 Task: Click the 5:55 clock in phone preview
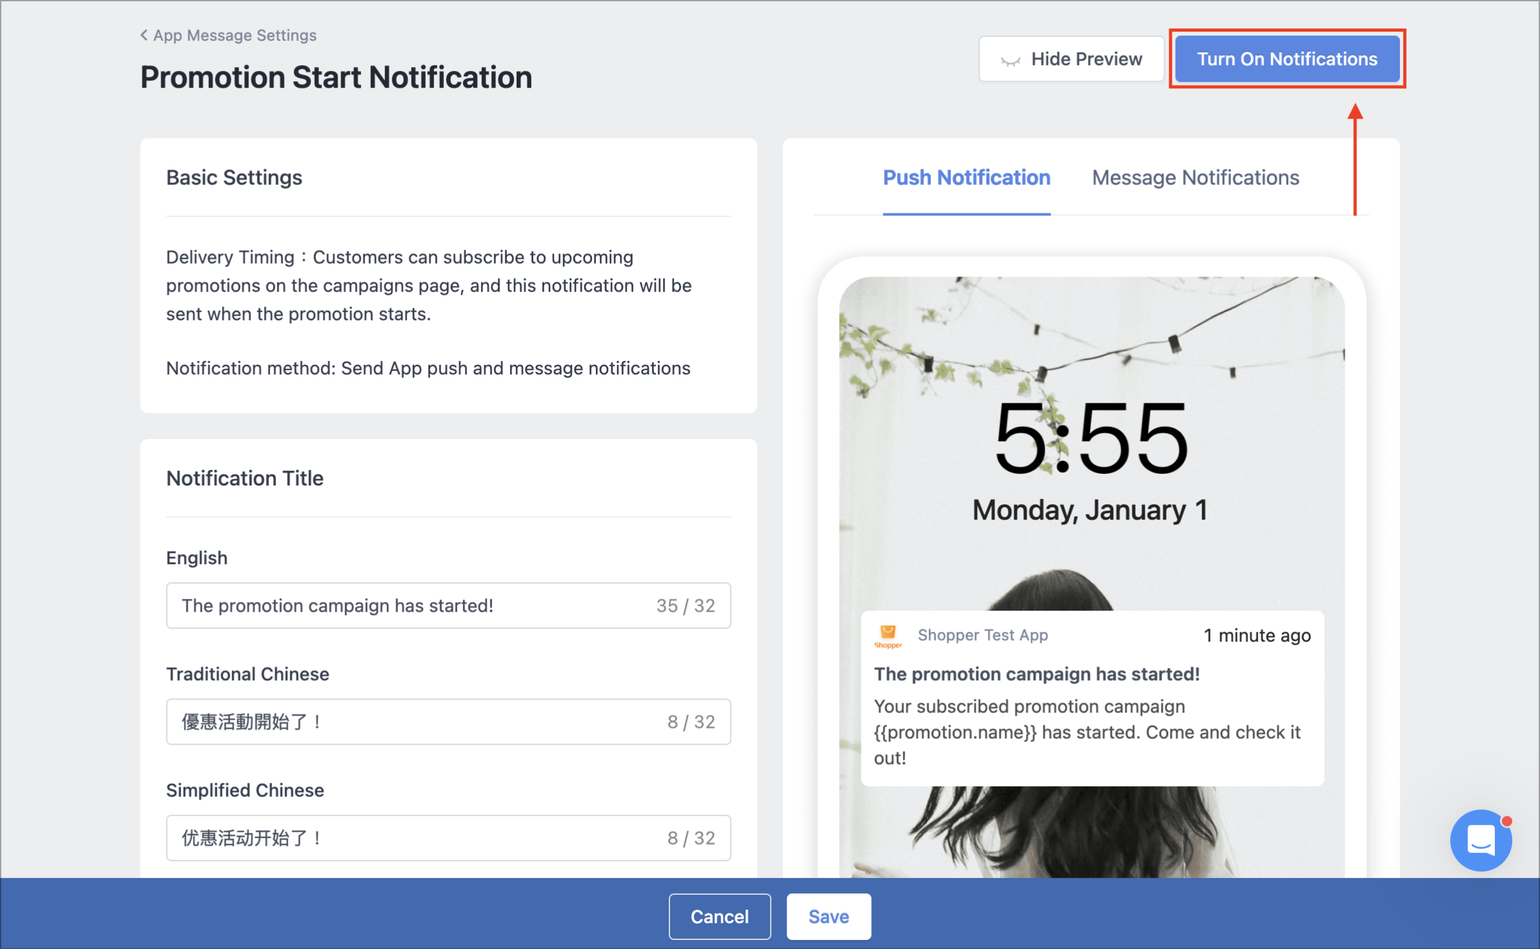point(1091,437)
